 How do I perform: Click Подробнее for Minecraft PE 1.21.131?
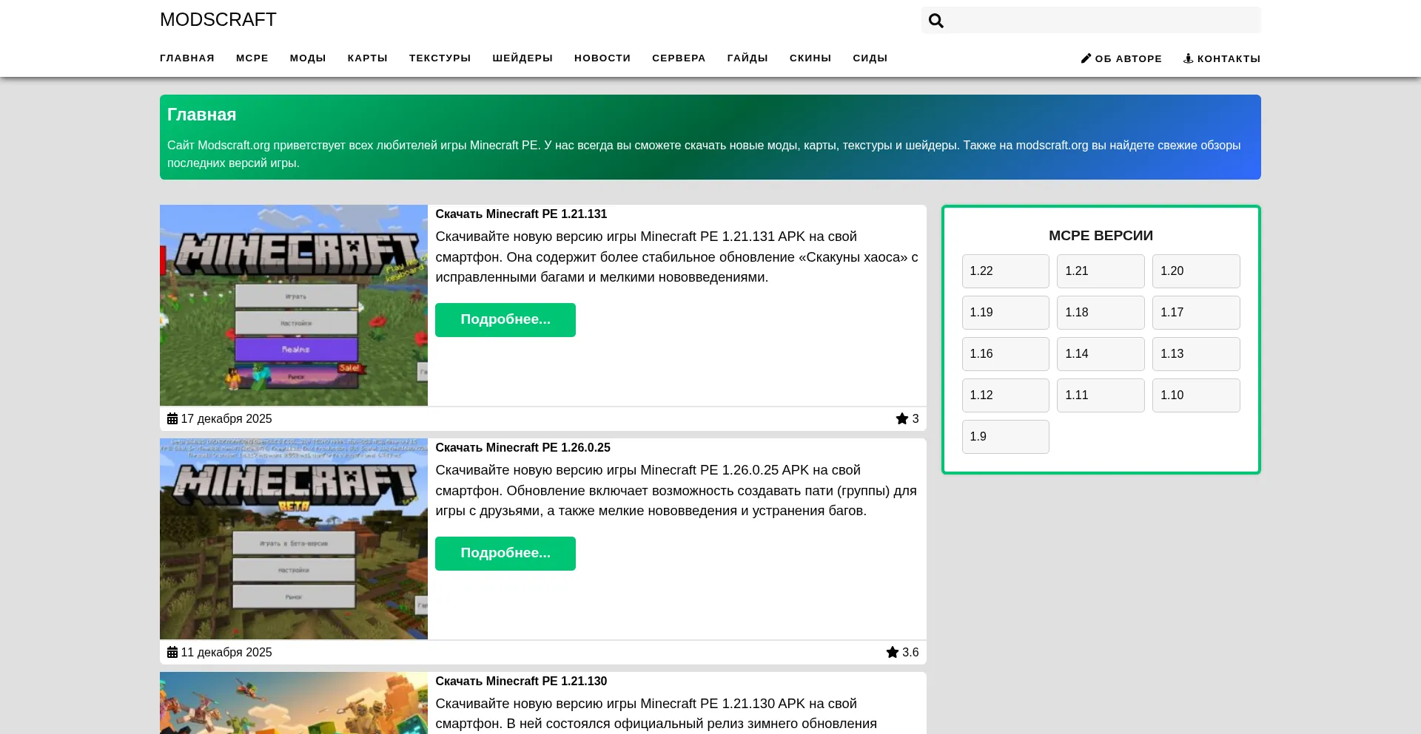click(505, 319)
